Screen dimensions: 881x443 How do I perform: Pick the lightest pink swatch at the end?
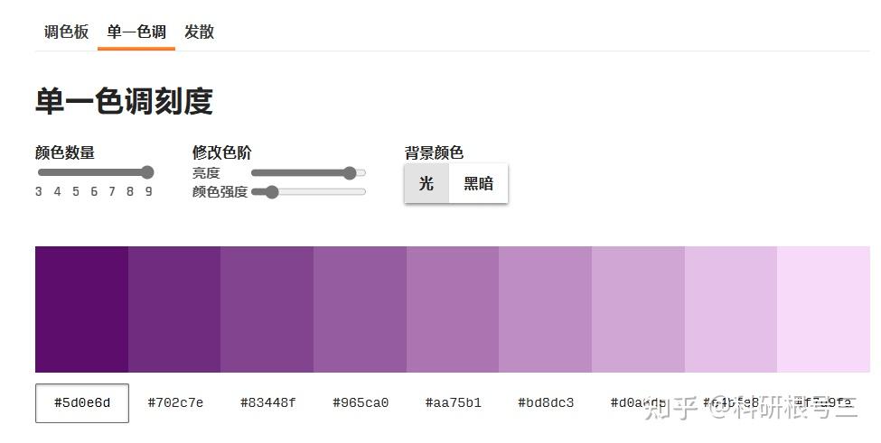tap(823, 309)
